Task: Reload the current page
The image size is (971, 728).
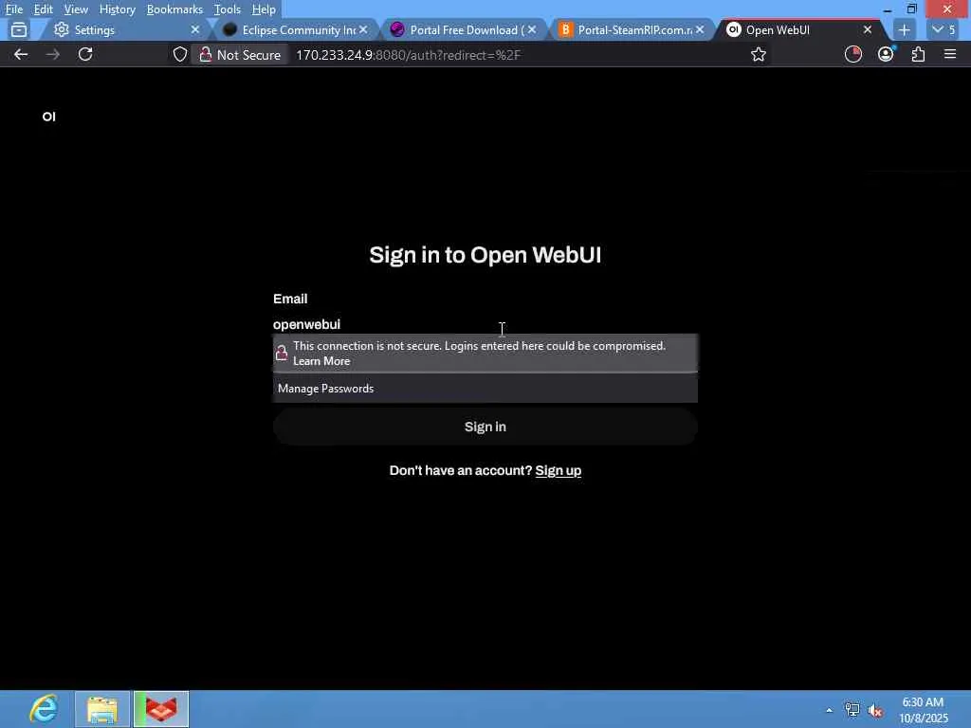Action: click(85, 54)
